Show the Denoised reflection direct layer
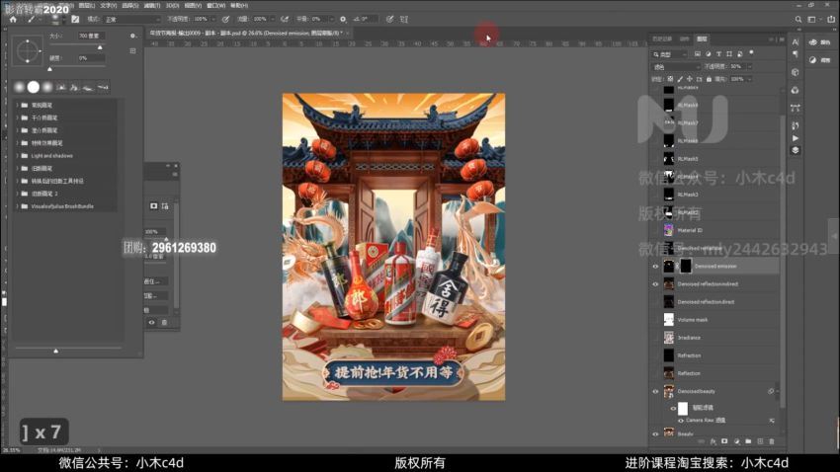The image size is (840, 472). [x=655, y=302]
